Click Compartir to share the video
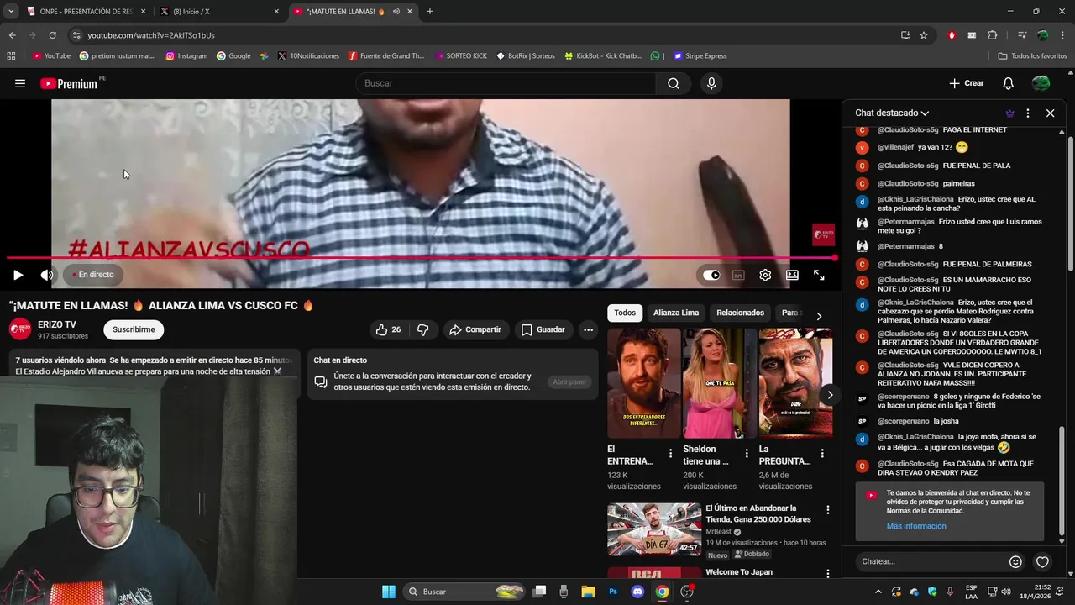Screen dimensions: 1075x605 (475, 329)
